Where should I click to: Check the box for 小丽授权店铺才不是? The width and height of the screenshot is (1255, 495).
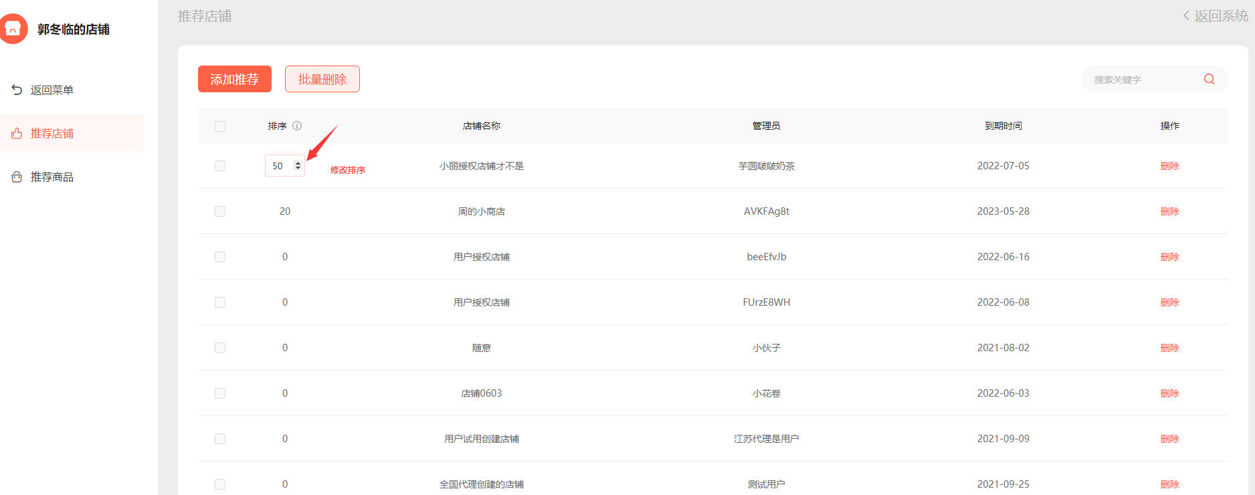[x=220, y=166]
